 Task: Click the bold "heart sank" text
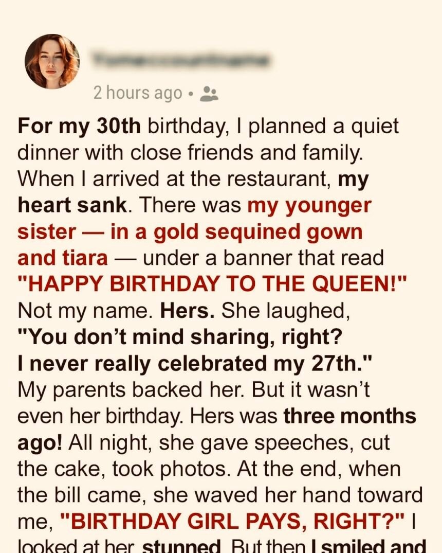pyautogui.click(x=71, y=205)
